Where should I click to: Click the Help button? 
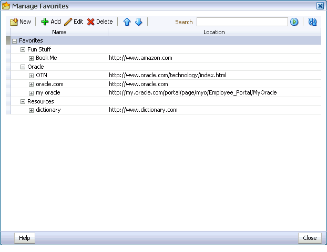tap(25, 238)
